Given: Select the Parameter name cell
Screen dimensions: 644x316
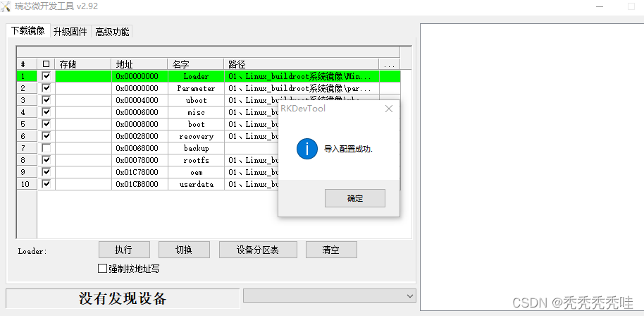Looking at the screenshot, I should pyautogui.click(x=196, y=88).
